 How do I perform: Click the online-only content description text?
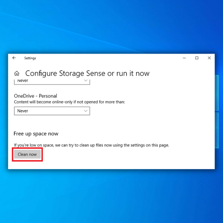pyautogui.click(x=69, y=102)
